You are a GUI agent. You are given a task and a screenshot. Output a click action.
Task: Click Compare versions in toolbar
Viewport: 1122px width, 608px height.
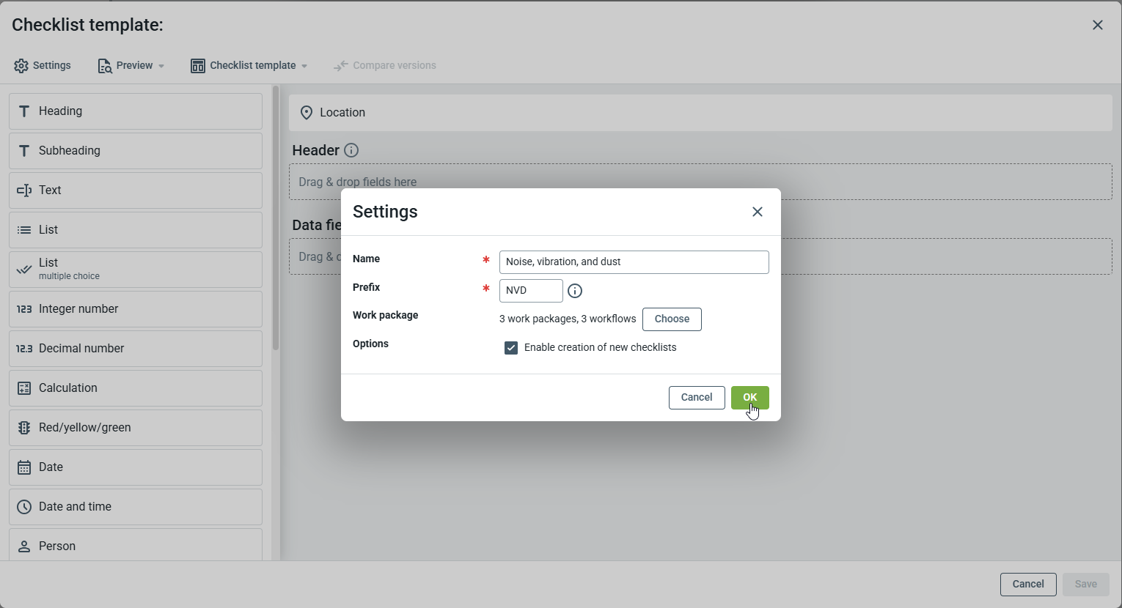385,66
